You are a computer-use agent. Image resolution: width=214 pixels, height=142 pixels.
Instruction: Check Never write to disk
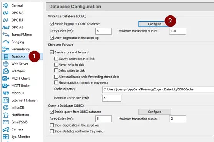(56, 65)
